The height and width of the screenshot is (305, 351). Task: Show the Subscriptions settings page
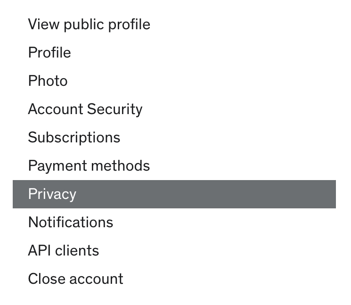tap(74, 138)
